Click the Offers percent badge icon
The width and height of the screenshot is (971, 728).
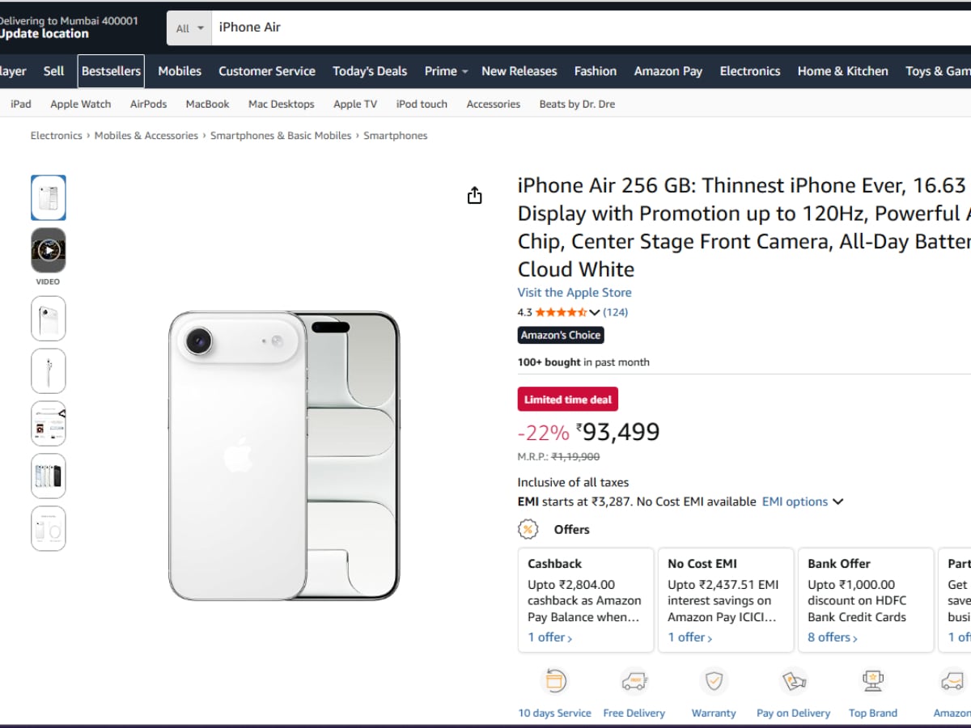pyautogui.click(x=528, y=530)
